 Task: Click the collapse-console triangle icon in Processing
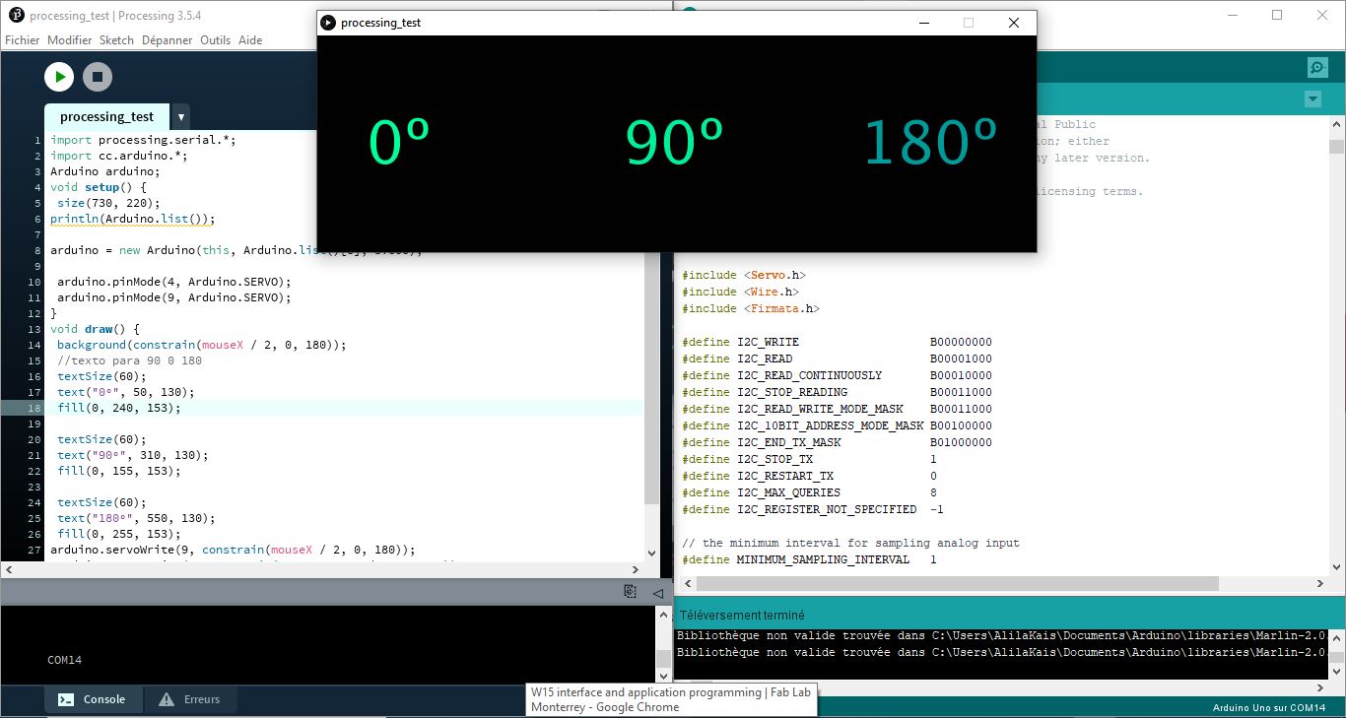click(657, 593)
